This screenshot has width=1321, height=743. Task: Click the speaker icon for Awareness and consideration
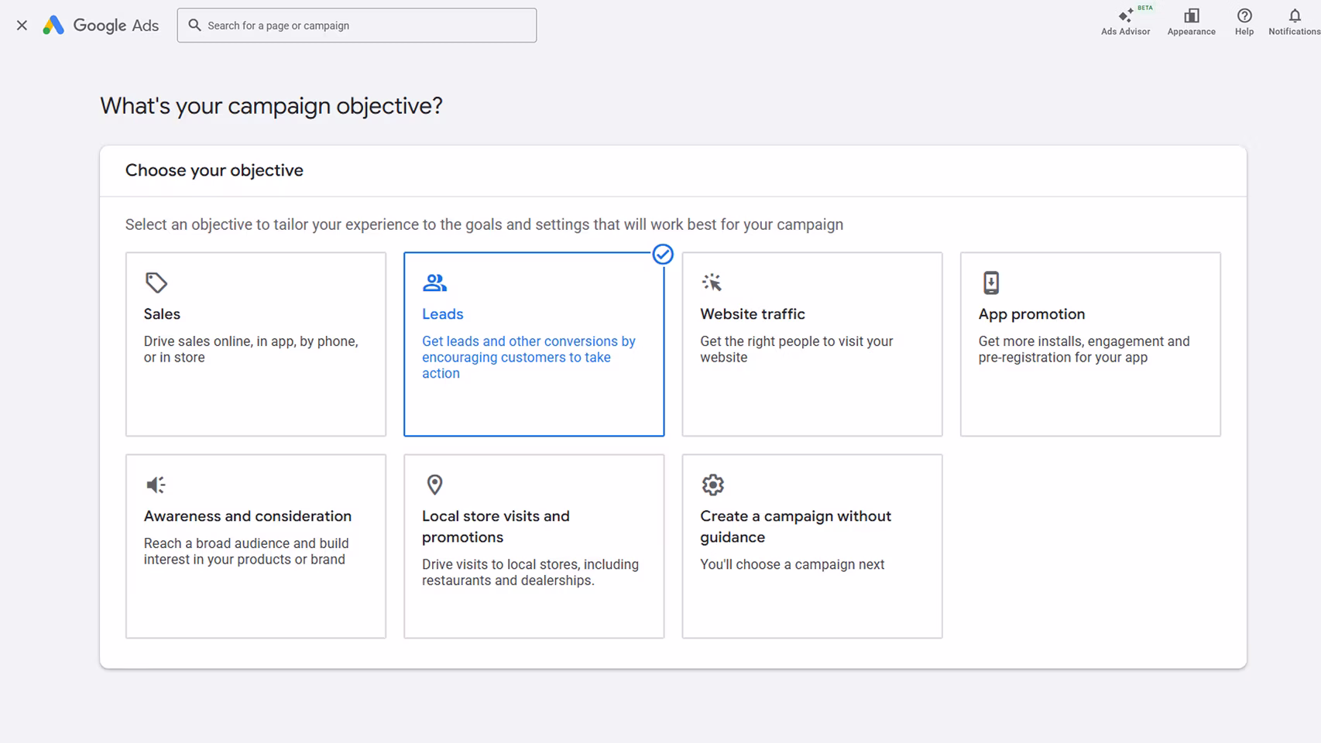coord(155,484)
